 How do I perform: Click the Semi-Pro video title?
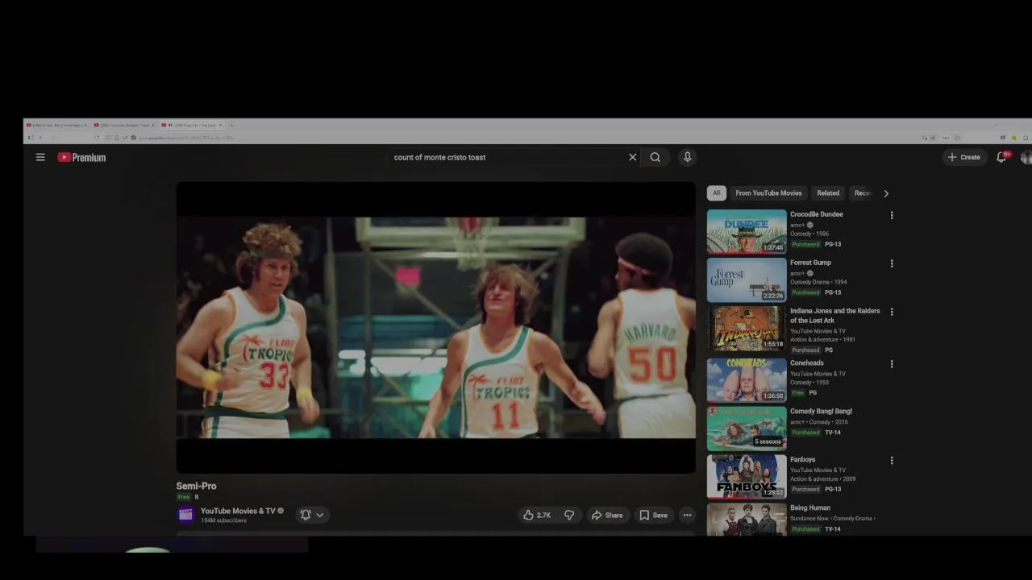click(x=196, y=486)
